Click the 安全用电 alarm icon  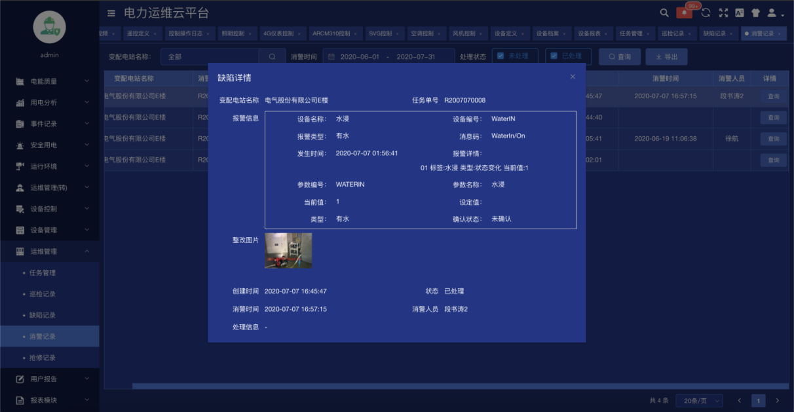click(x=20, y=145)
